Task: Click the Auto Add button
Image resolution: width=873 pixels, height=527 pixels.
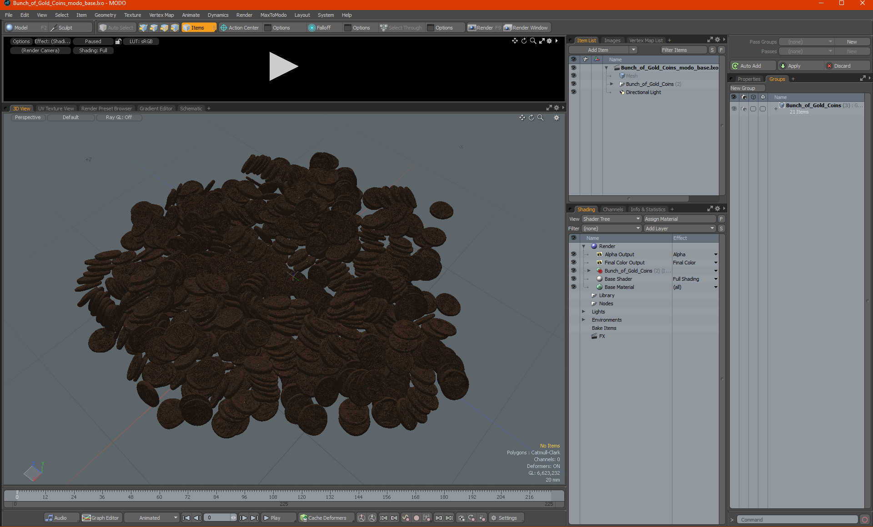Action: coord(753,66)
